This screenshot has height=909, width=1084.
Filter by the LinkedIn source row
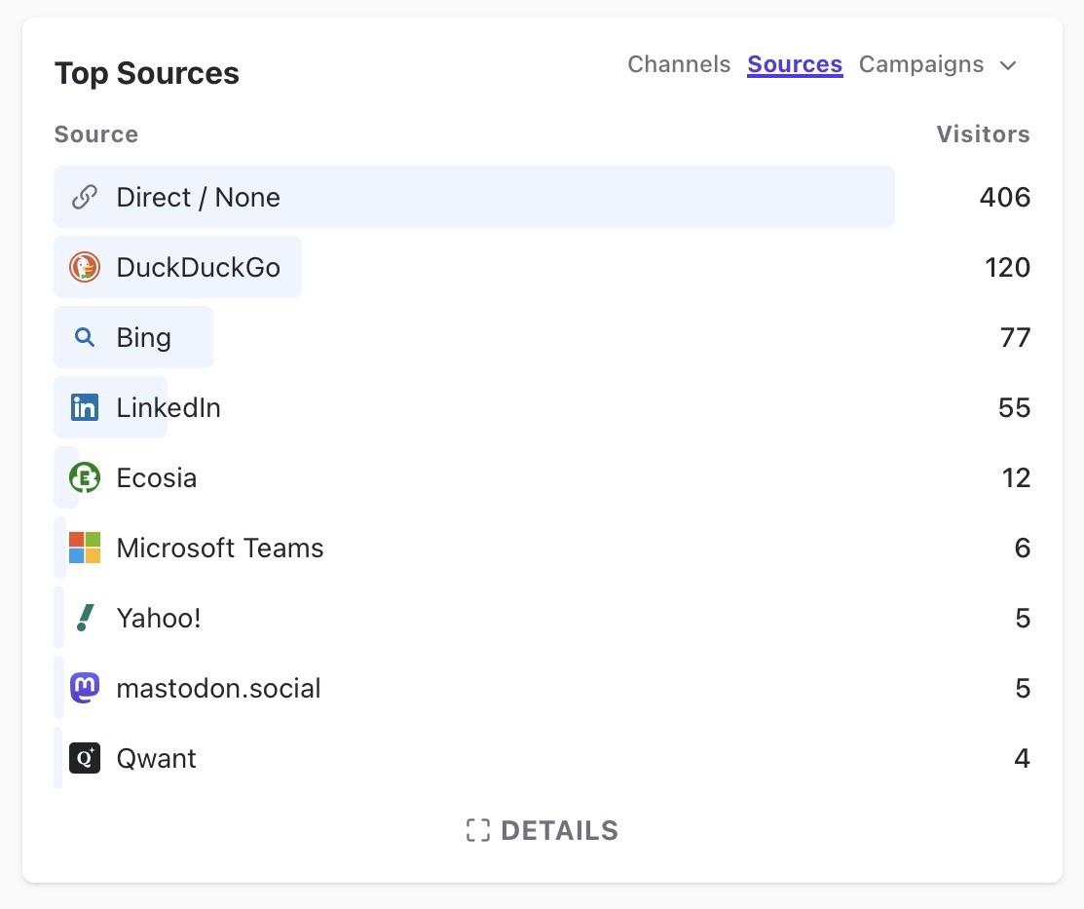point(168,408)
